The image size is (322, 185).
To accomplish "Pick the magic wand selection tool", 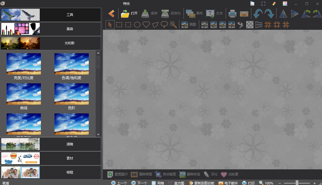I will (x=174, y=25).
